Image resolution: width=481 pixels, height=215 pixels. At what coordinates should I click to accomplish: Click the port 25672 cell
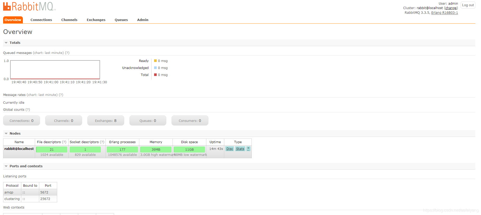click(48, 199)
